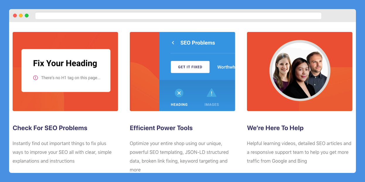The image size is (365, 182).
Task: Click the Instantly find out important things paragraph
Action: pyautogui.click(x=62, y=152)
